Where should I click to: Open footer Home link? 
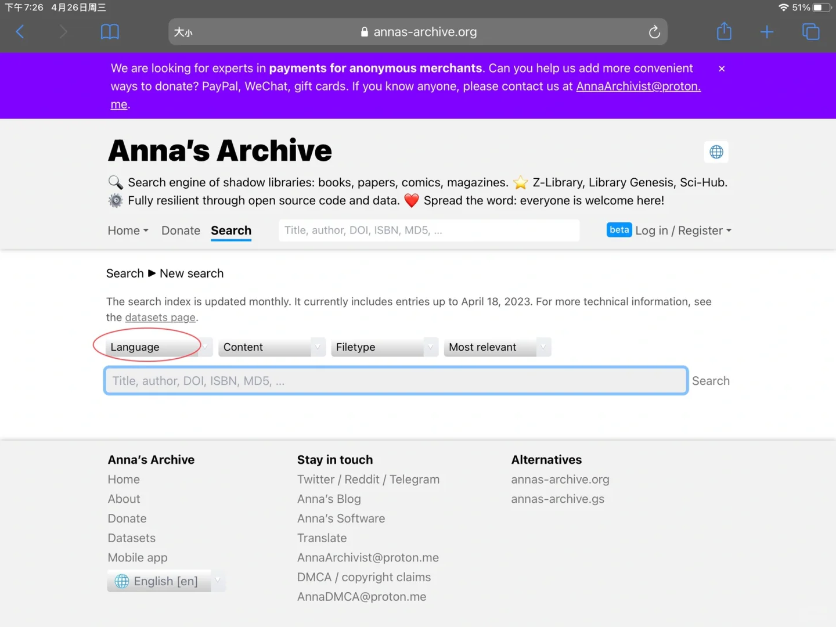[x=124, y=480]
